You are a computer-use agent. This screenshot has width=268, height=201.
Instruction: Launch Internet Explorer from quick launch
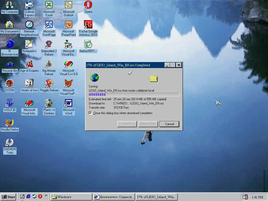28,197
